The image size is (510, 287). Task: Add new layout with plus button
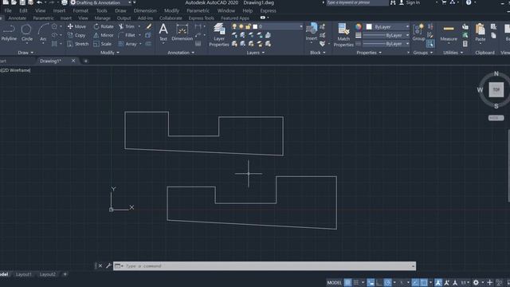(x=65, y=274)
